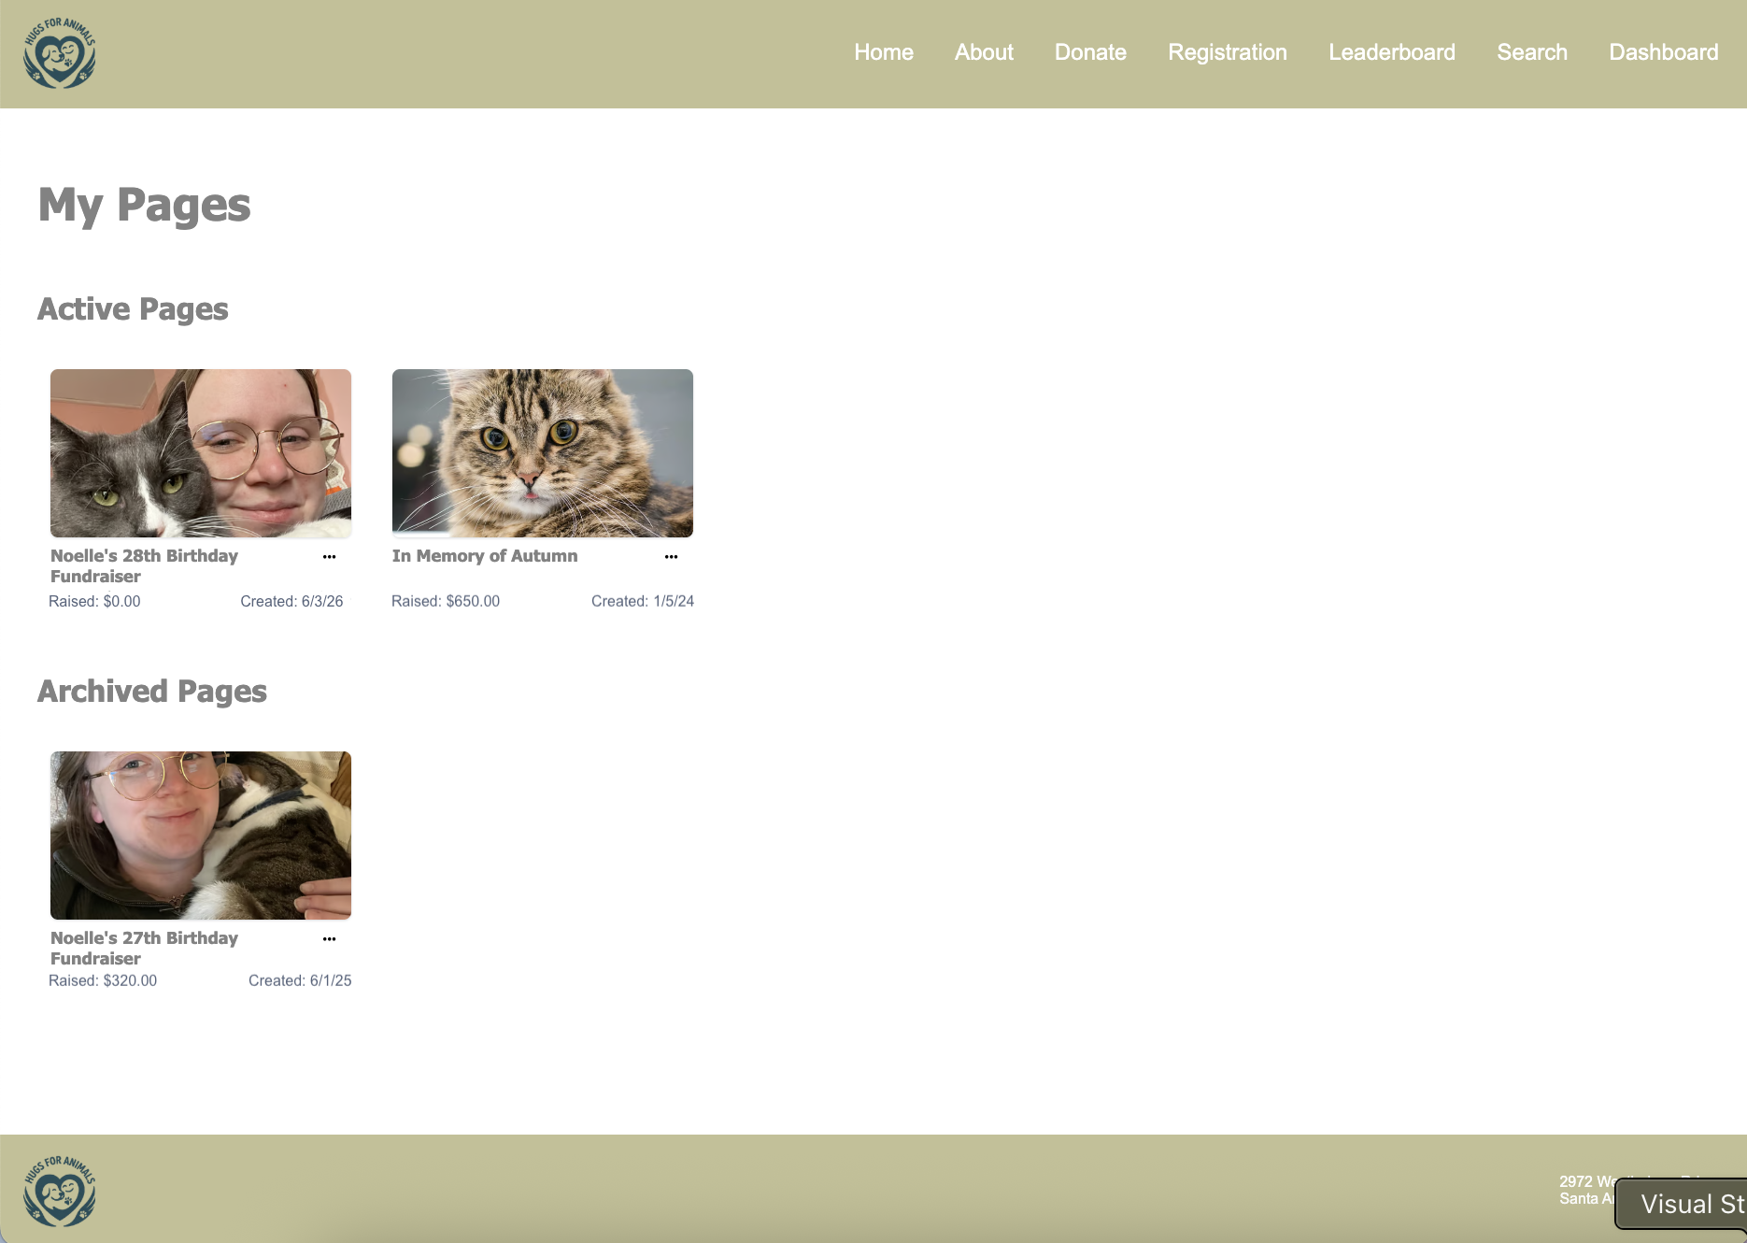View the Leaderboard
Screen dimensions: 1747x1243
tap(1392, 52)
